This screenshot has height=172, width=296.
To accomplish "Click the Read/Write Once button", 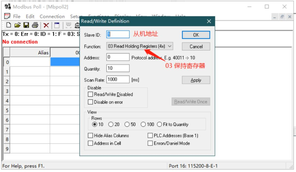I will 191,102.
